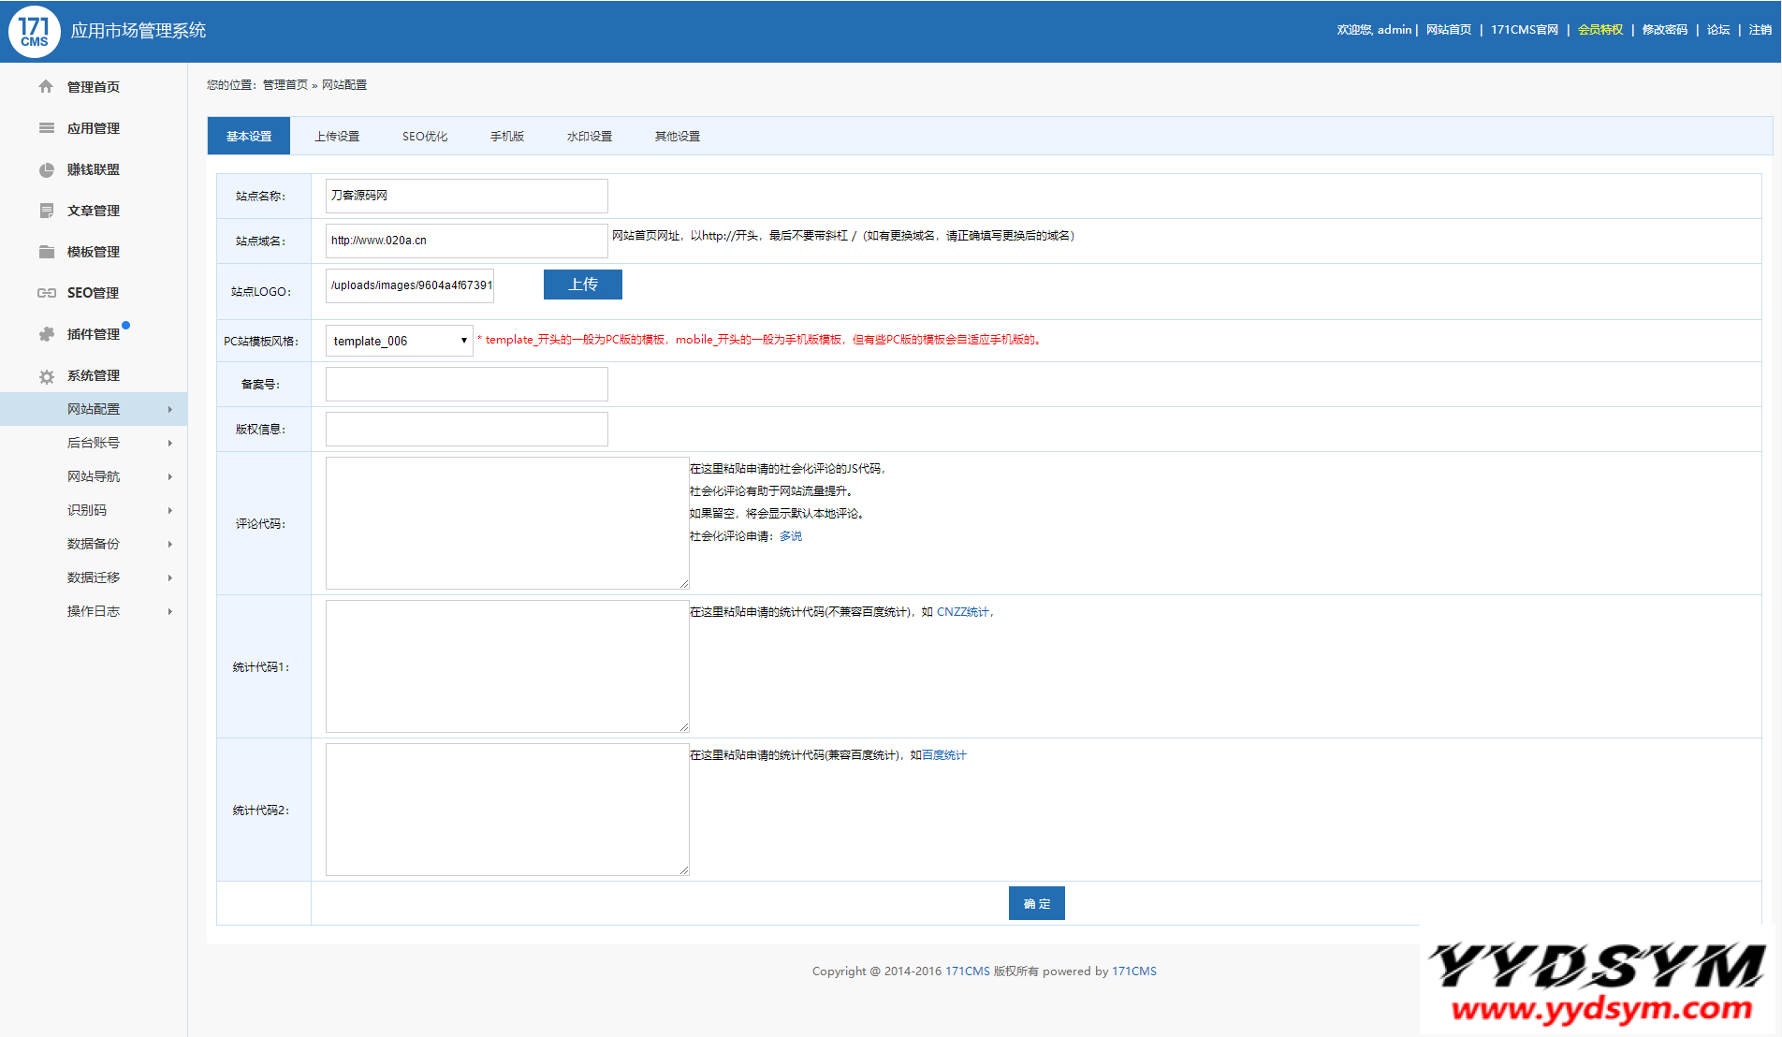Click the folder icon beside 模板管理
This screenshot has width=1782, height=1037.
[46, 252]
